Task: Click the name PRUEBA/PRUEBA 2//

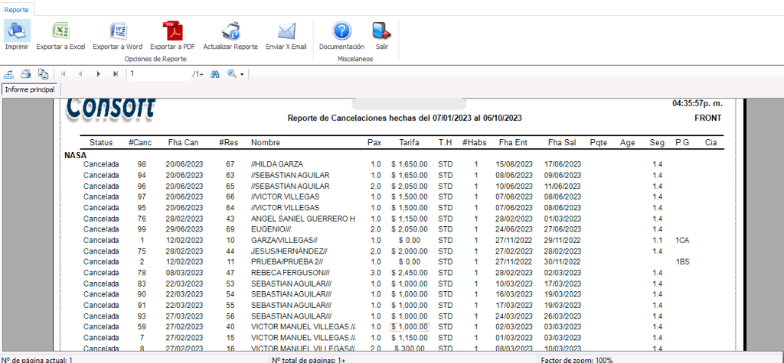Action: pyautogui.click(x=287, y=261)
